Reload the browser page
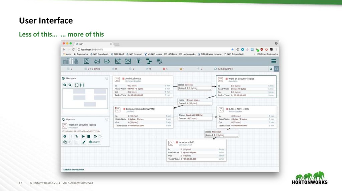The width and height of the screenshot is (342, 191). 73,50
